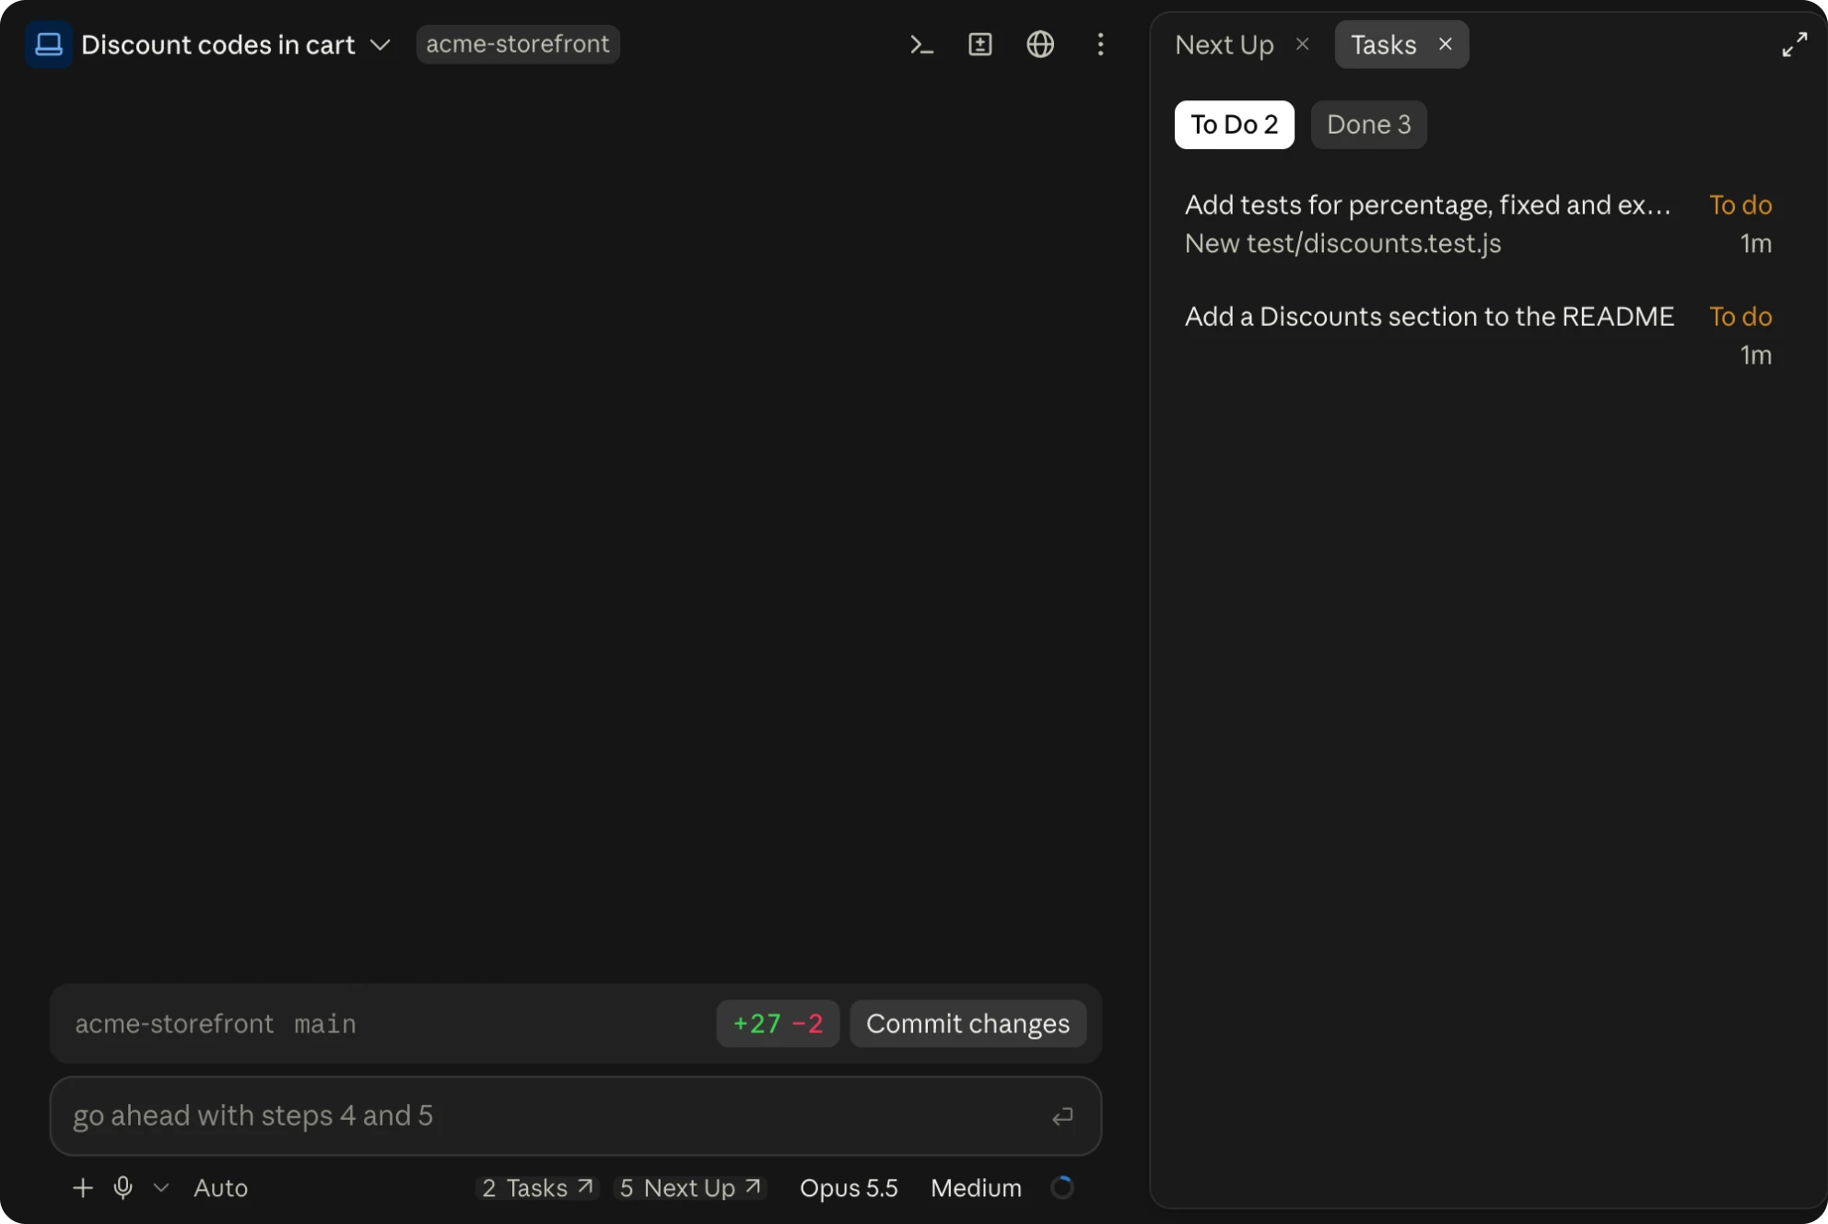Viewport: 1828px width, 1224px height.
Task: Open the diff panel icon
Action: (980, 44)
